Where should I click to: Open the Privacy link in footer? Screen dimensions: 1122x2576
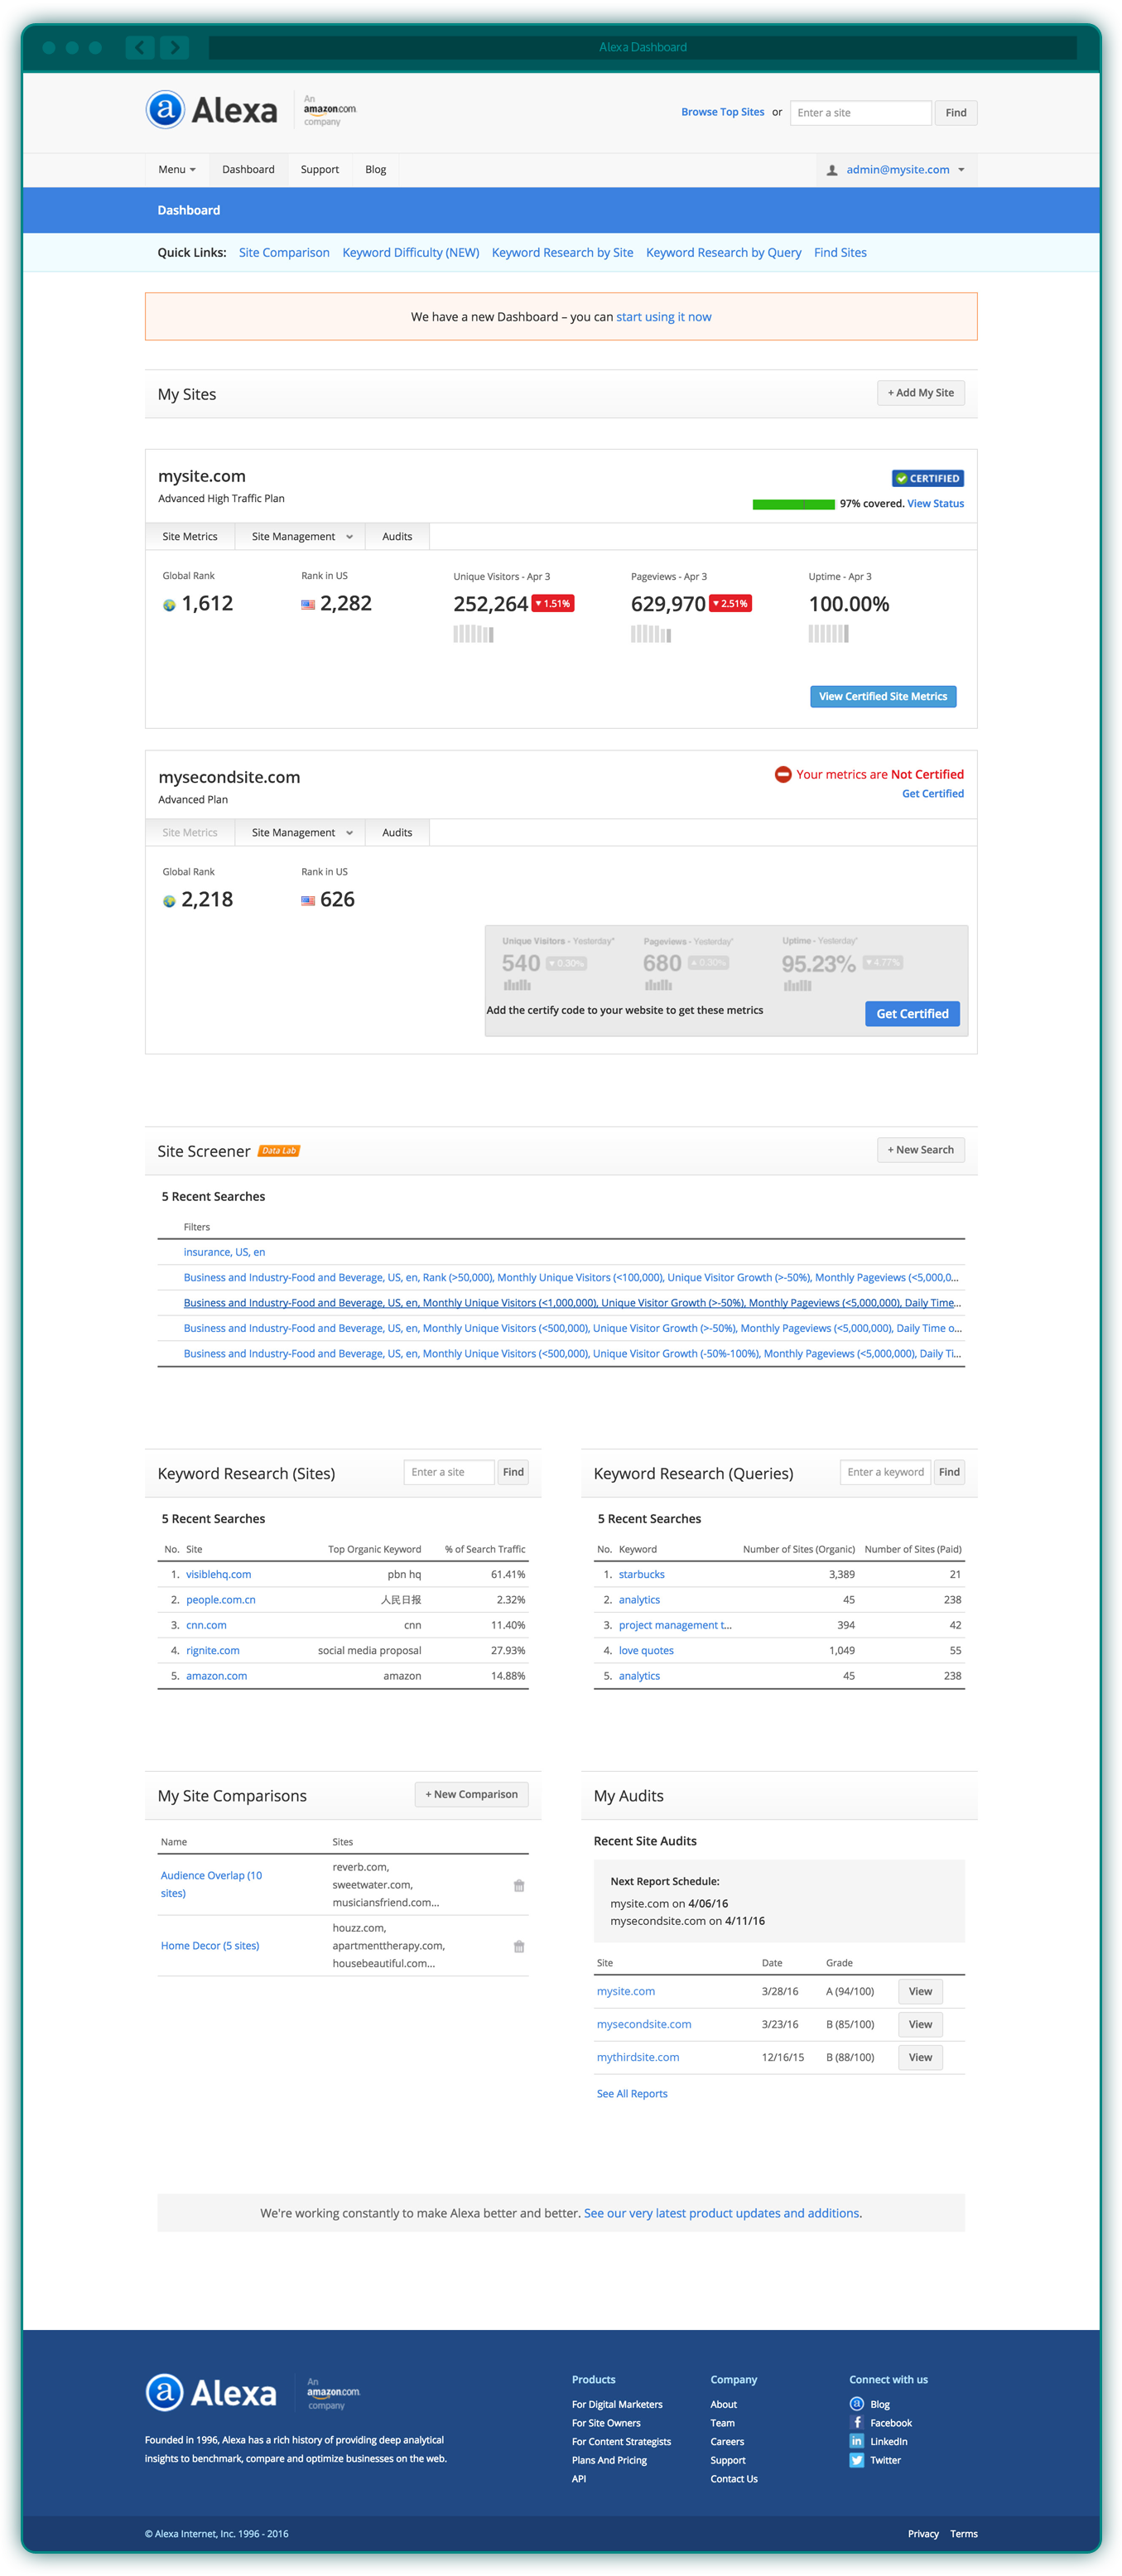click(923, 2534)
